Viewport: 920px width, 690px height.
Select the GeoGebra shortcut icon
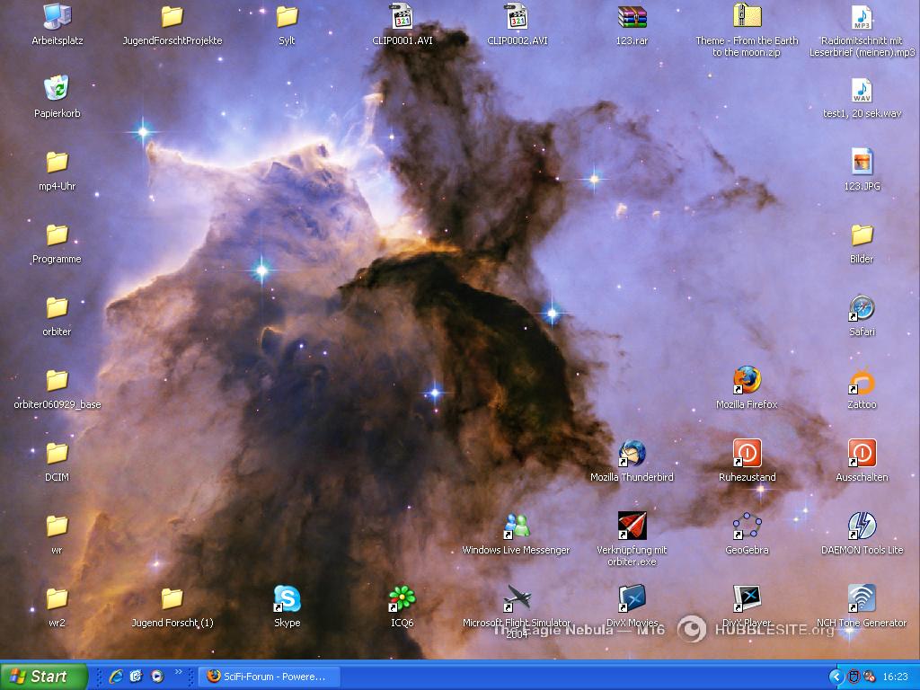click(x=747, y=526)
